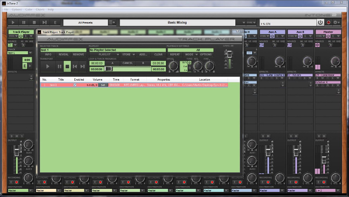Toggle power on the Aux B channel
The width and height of the screenshot is (349, 197).
300,36
